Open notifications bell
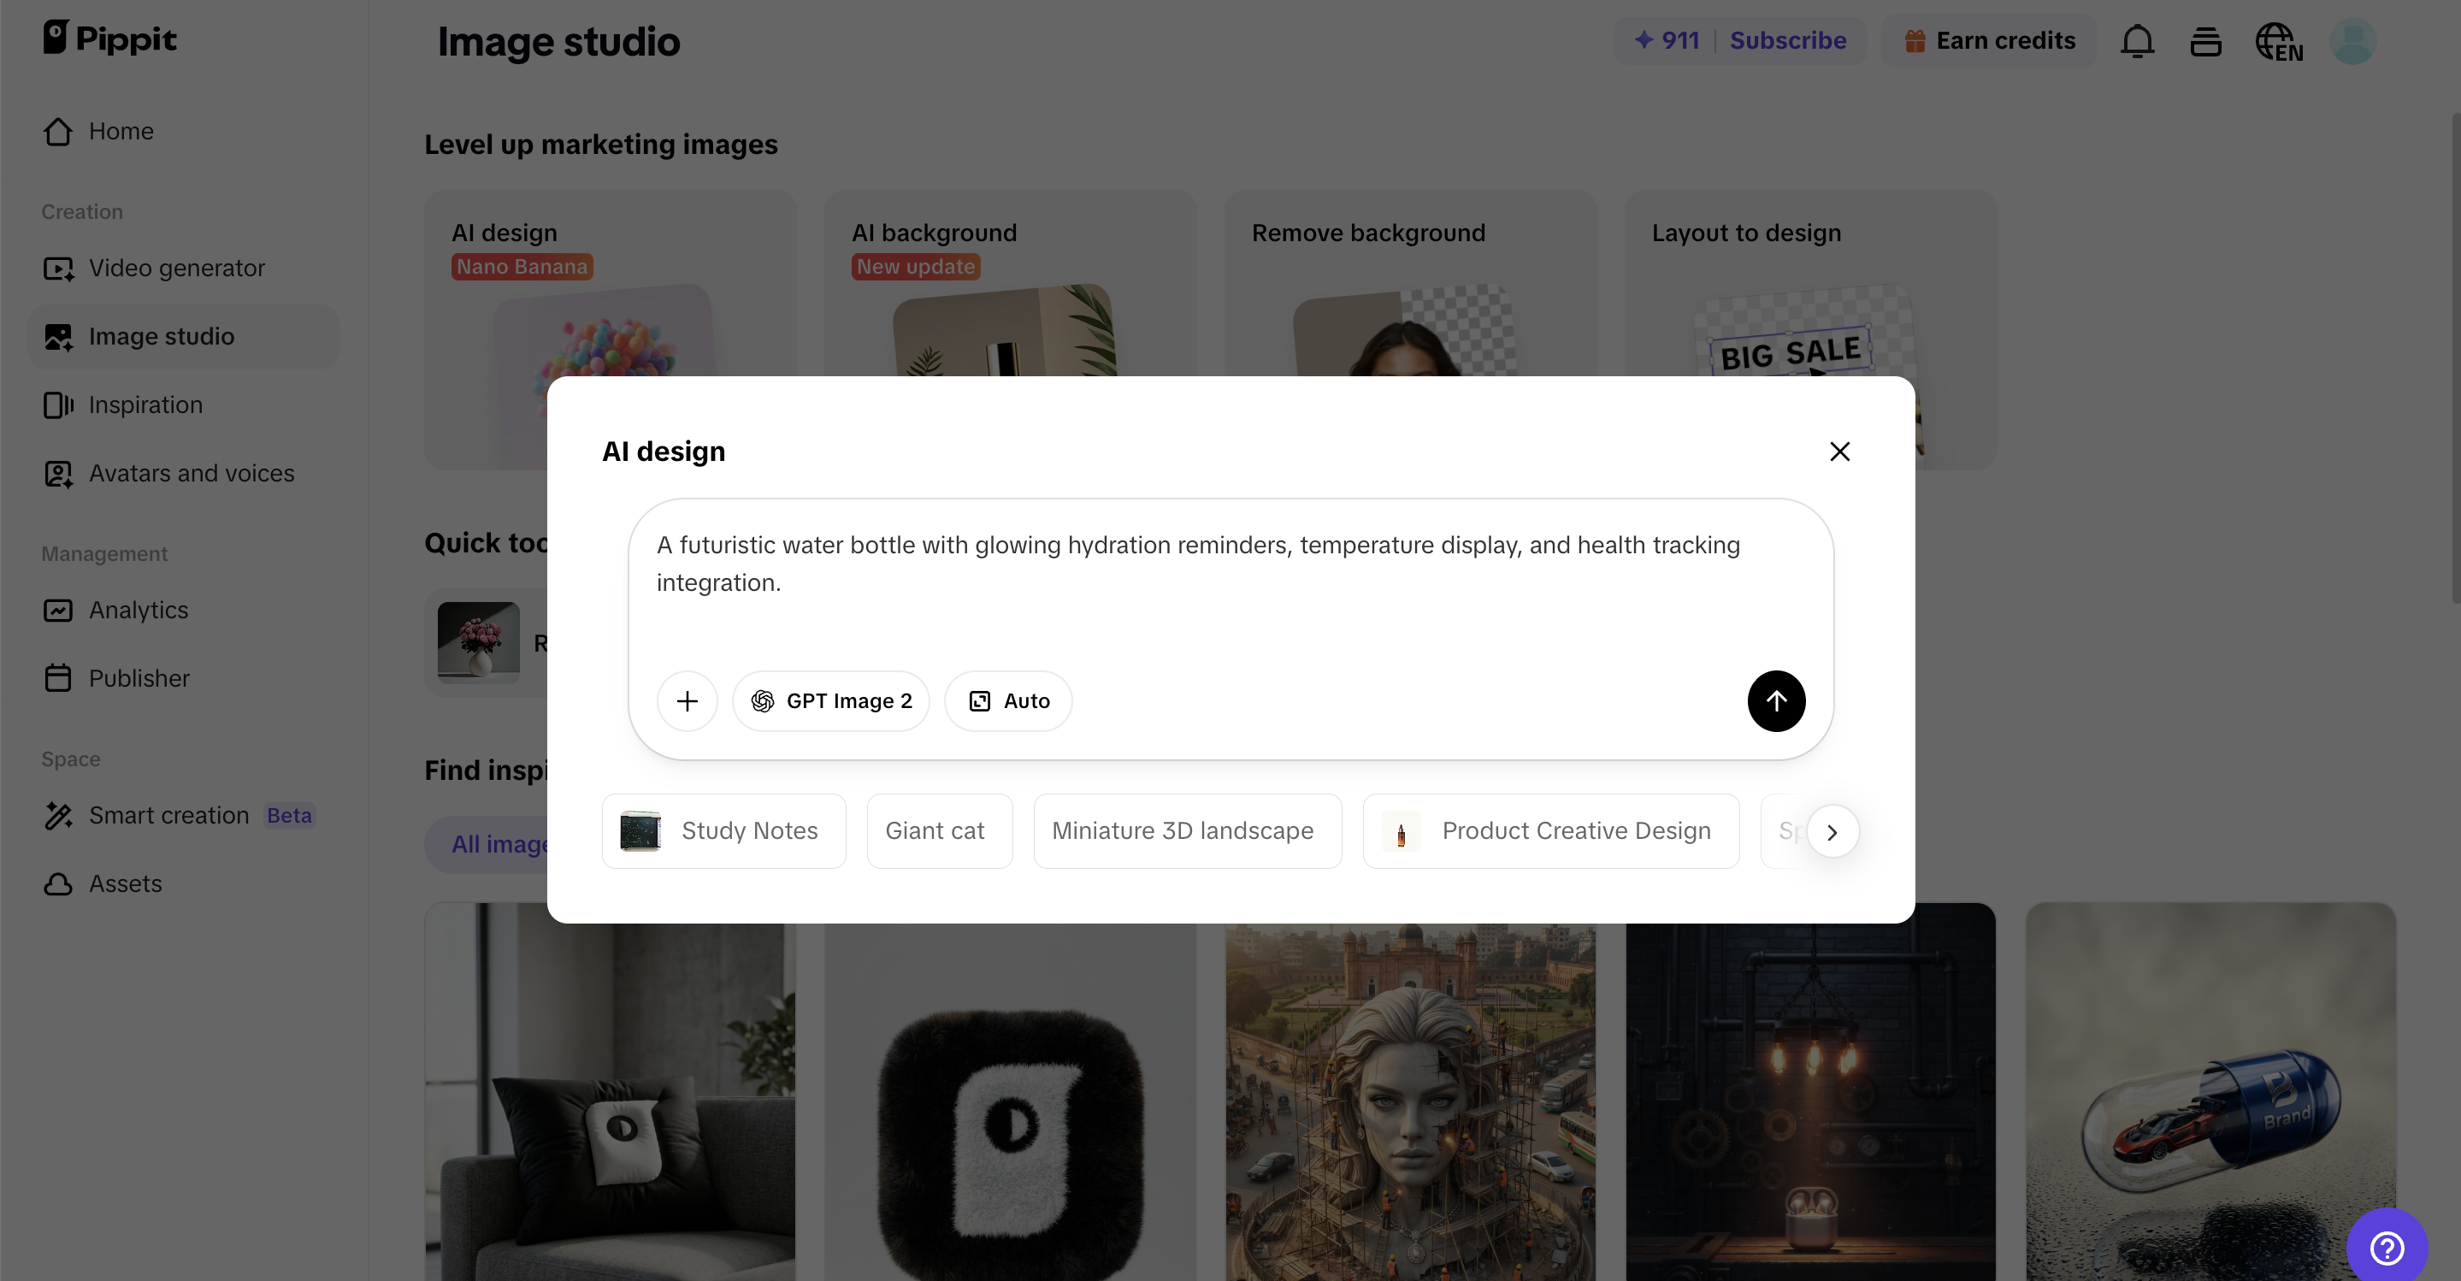The image size is (2461, 1281). 2137,41
